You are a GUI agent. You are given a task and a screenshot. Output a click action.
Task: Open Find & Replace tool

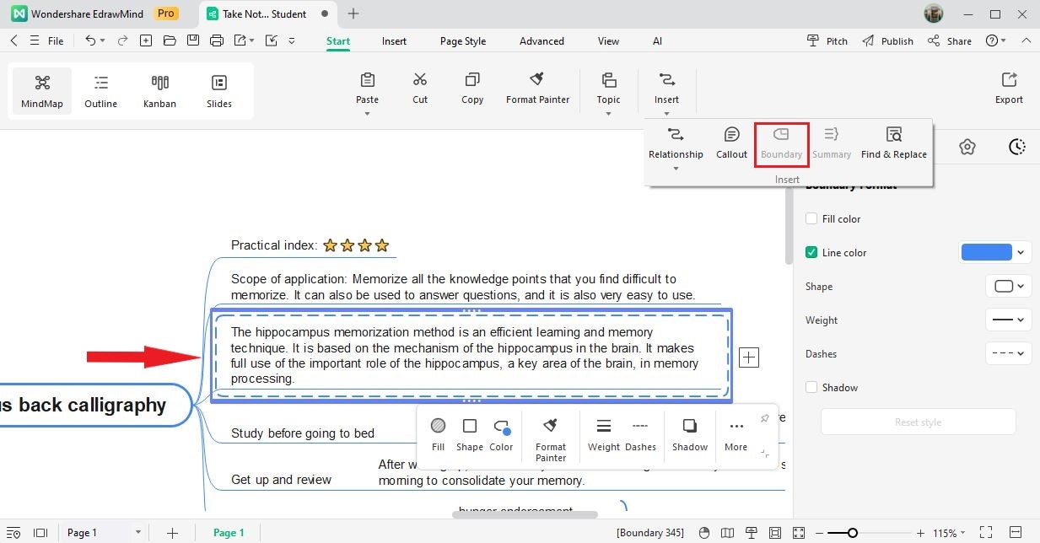pos(893,143)
